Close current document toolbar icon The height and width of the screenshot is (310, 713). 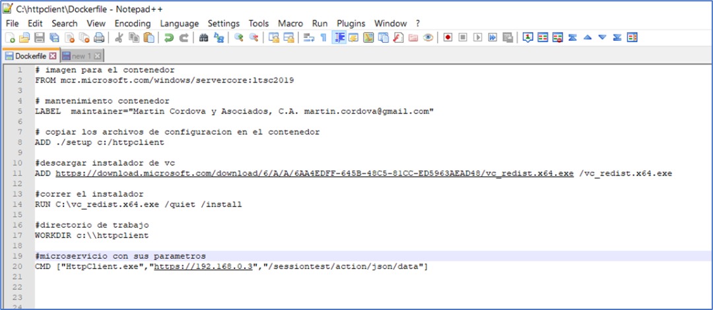pos(69,38)
